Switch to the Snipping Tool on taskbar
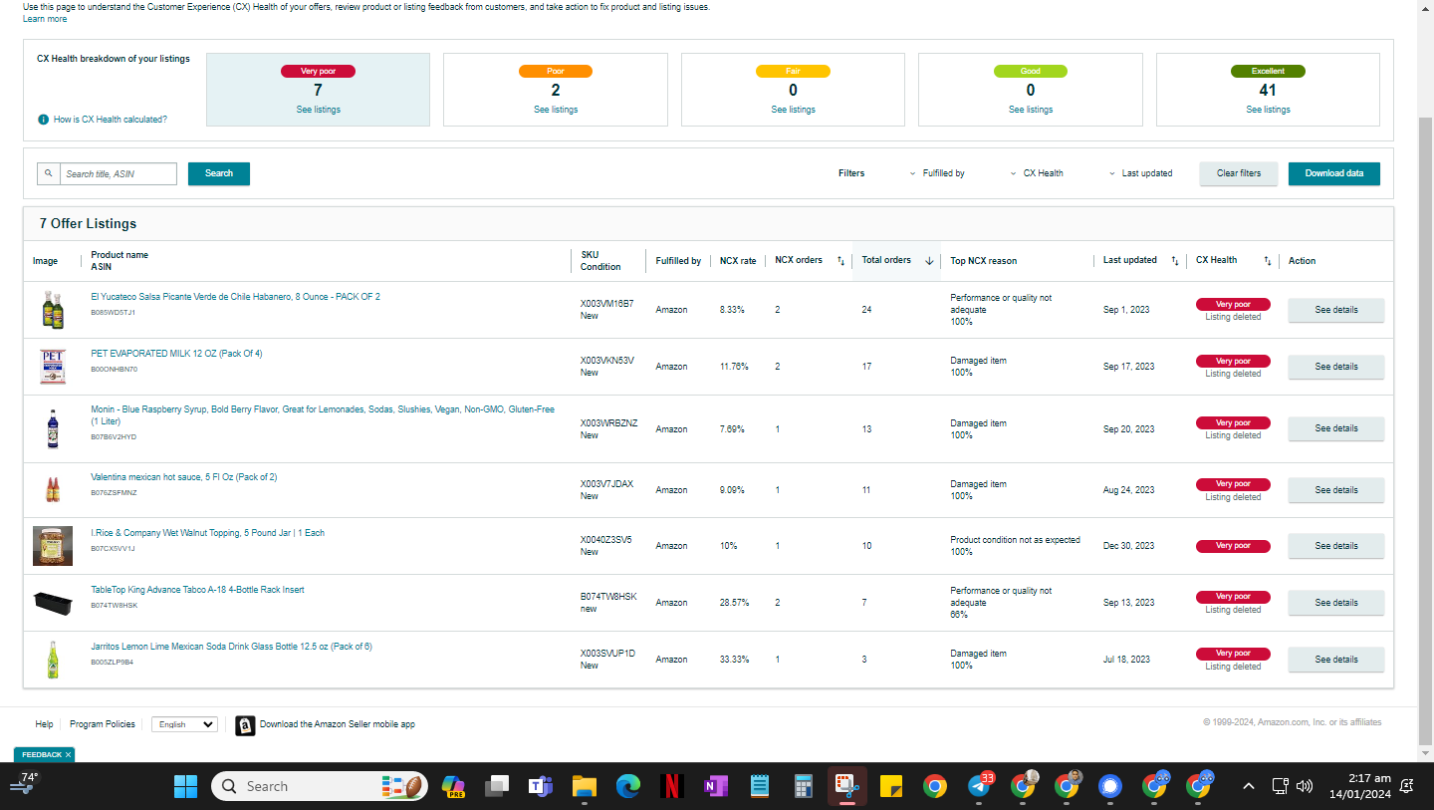Viewport: 1434px width, 810px height. (x=847, y=786)
